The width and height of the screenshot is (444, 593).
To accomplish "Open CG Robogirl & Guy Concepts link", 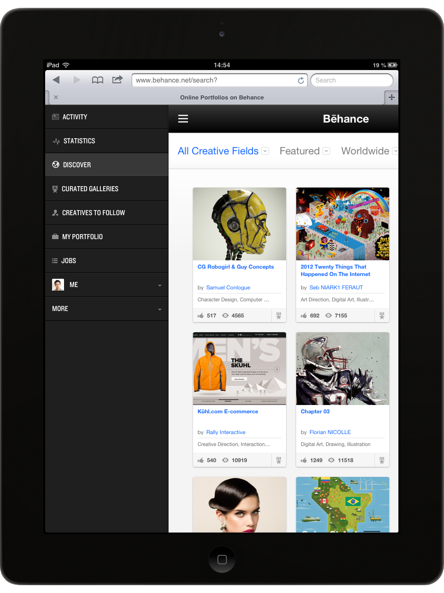I will pyautogui.click(x=235, y=267).
